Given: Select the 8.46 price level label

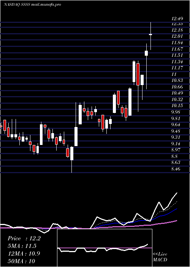Looking at the screenshot, I should (176, 169).
